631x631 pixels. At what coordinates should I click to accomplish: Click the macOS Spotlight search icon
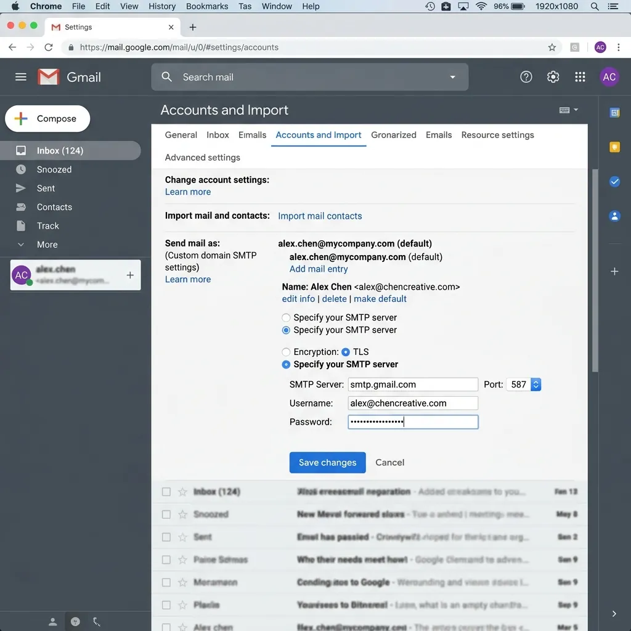point(595,6)
